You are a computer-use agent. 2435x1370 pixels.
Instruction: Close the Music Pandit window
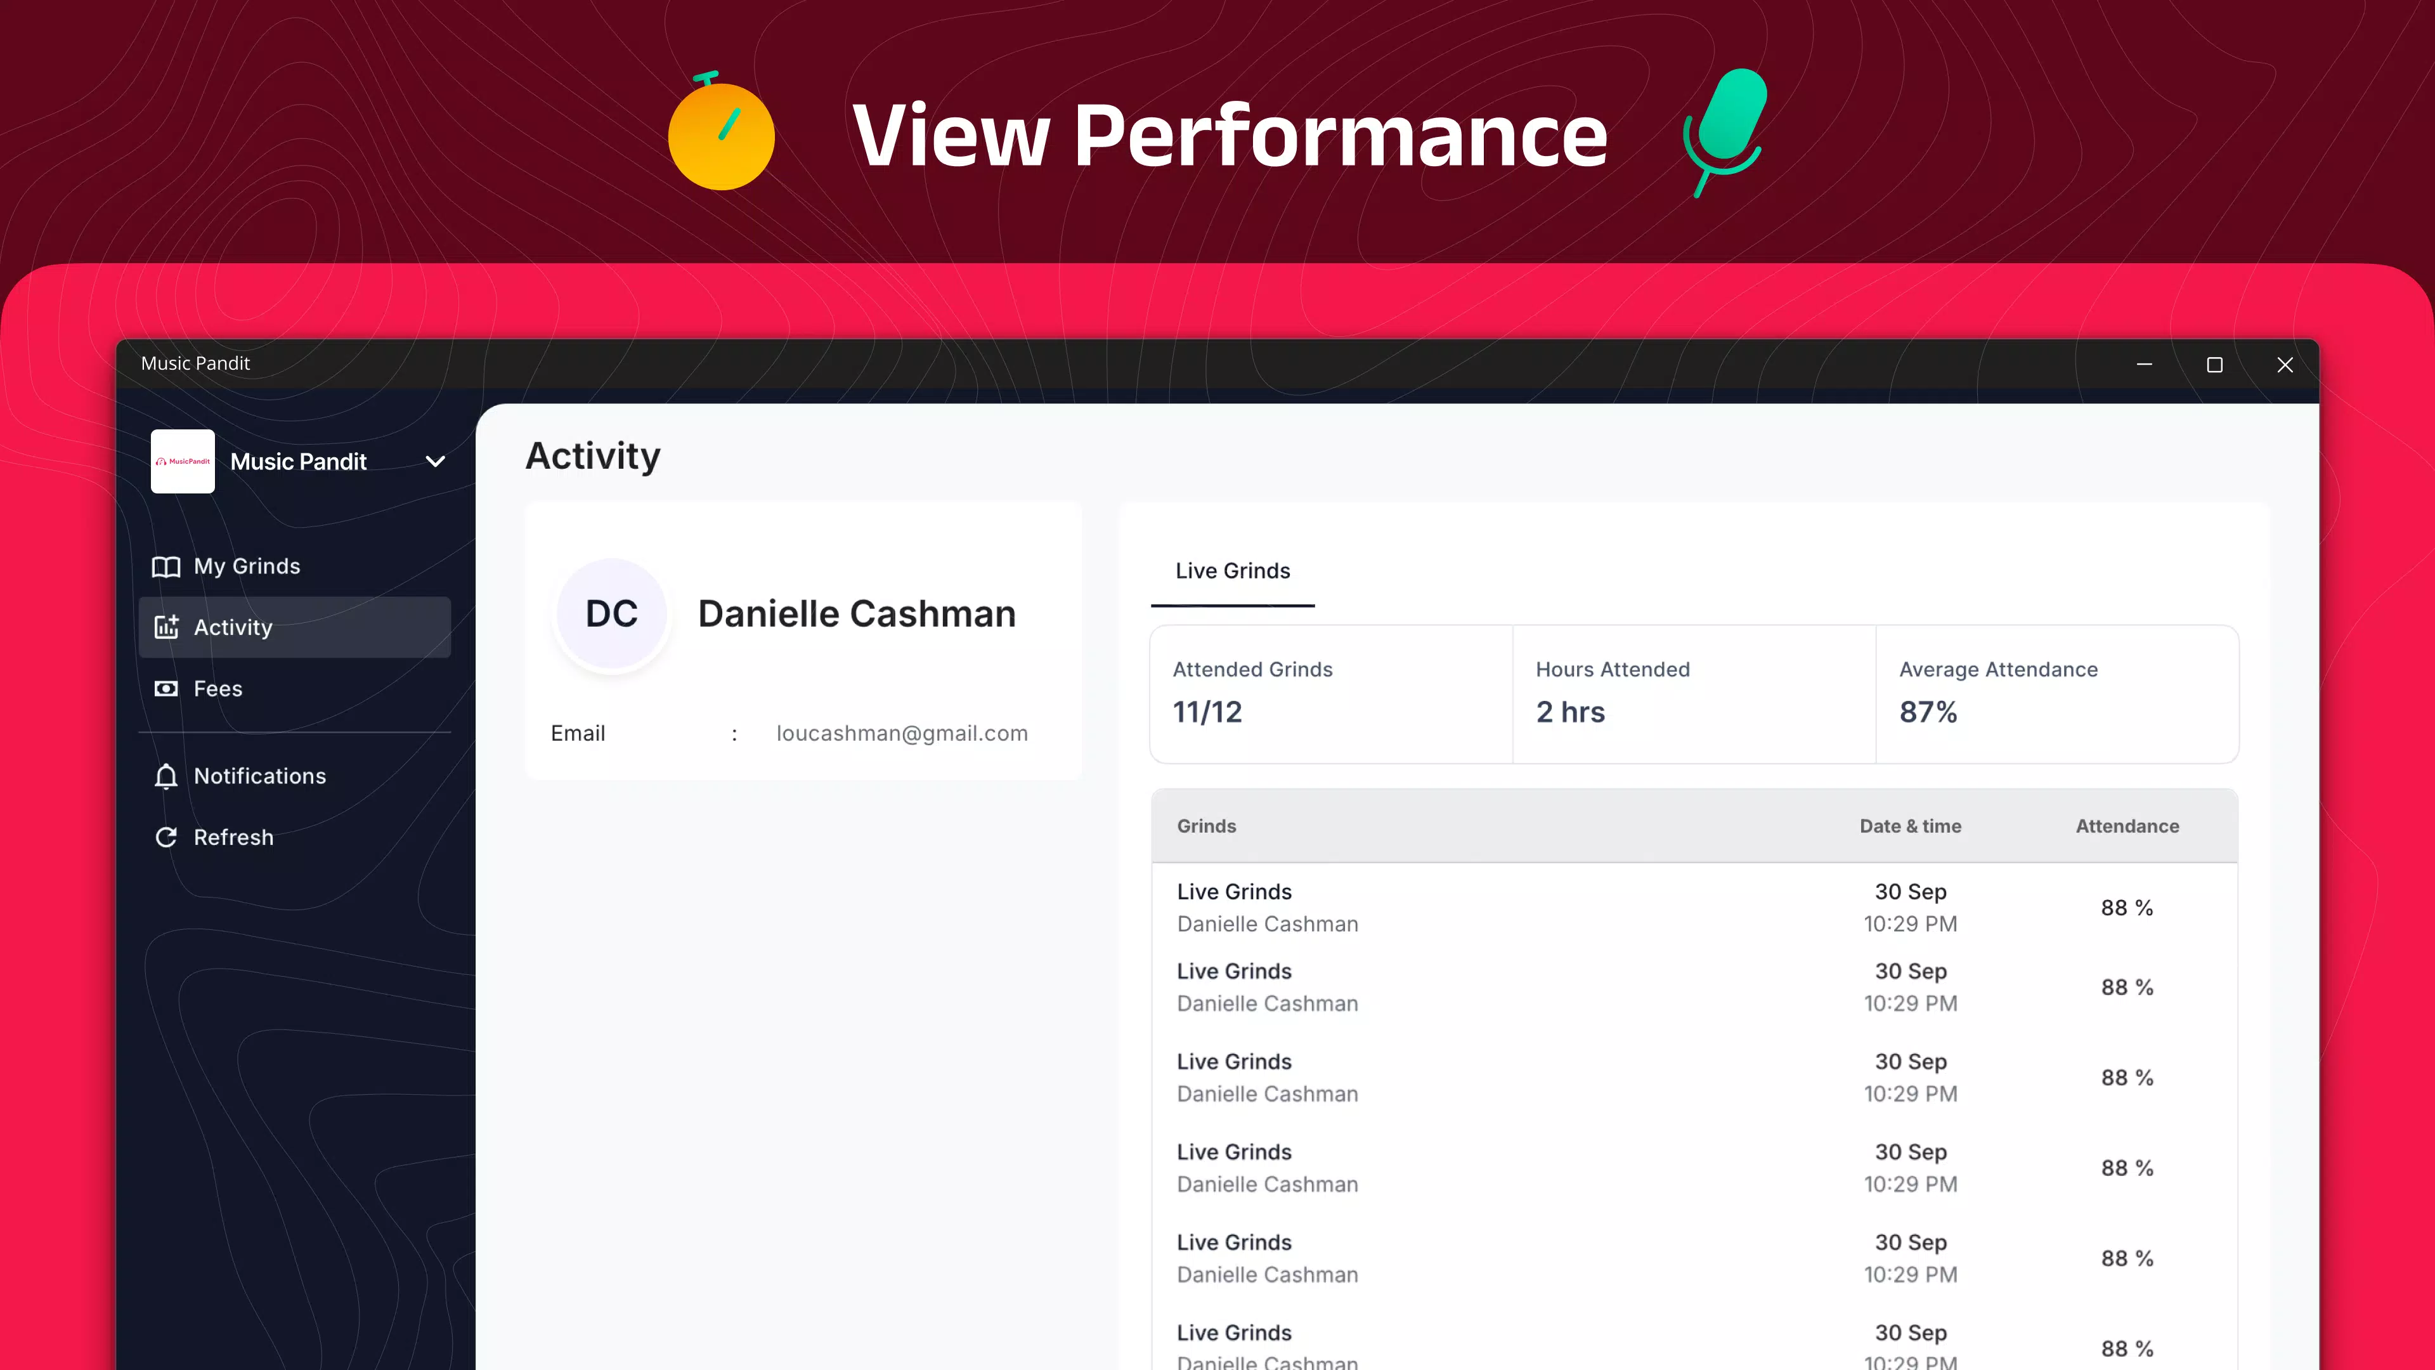(2285, 364)
